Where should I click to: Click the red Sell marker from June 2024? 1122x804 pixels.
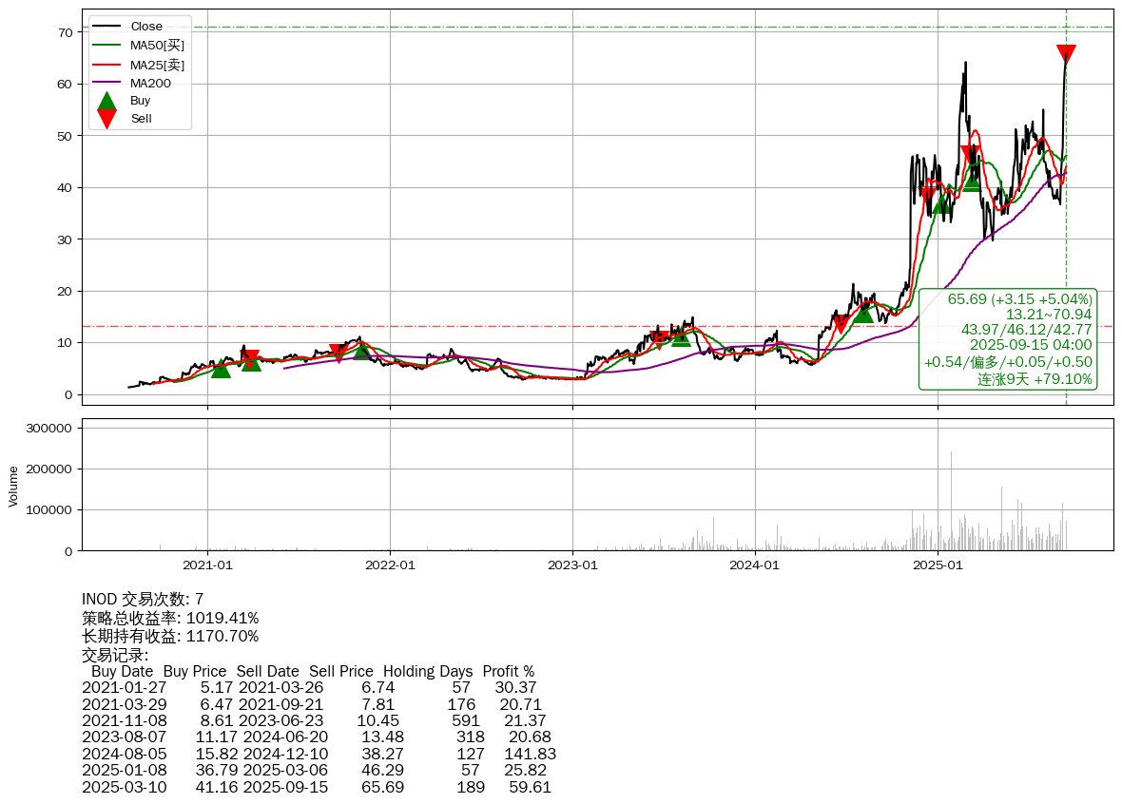[x=840, y=324]
